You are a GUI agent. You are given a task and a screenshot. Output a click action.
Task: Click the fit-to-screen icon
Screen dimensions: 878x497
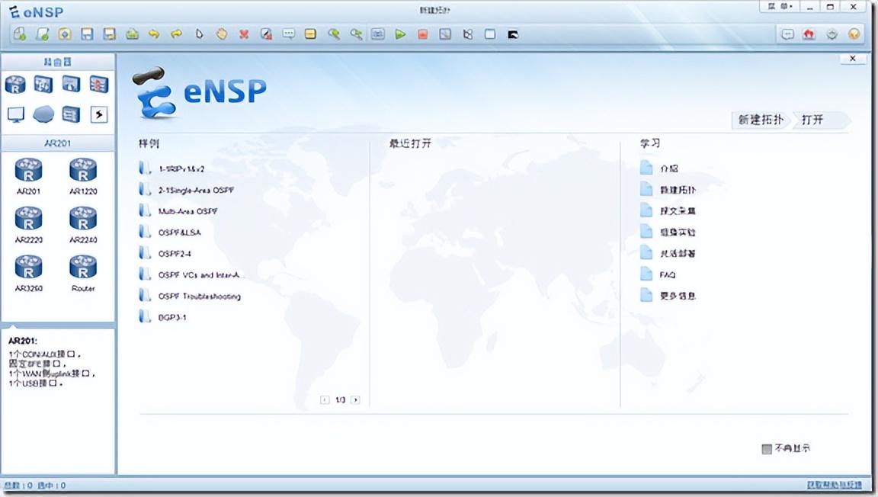pos(378,34)
